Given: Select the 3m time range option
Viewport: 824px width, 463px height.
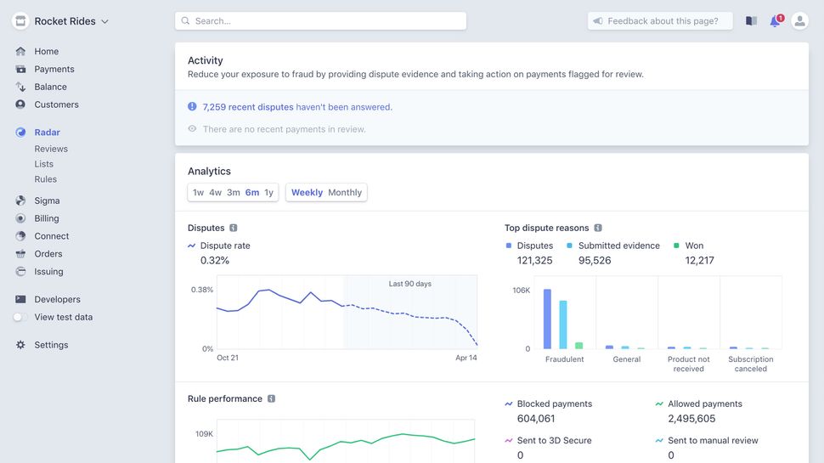Looking at the screenshot, I should (234, 193).
